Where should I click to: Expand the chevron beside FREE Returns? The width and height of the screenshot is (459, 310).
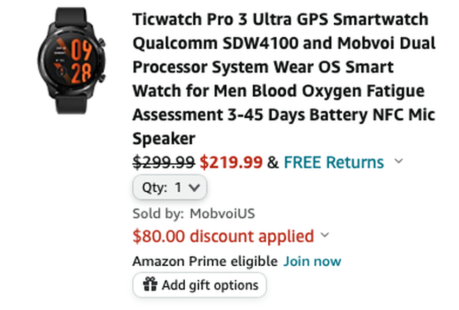(399, 161)
